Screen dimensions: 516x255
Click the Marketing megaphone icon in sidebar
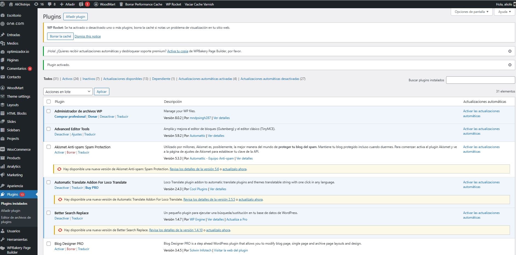3,175
